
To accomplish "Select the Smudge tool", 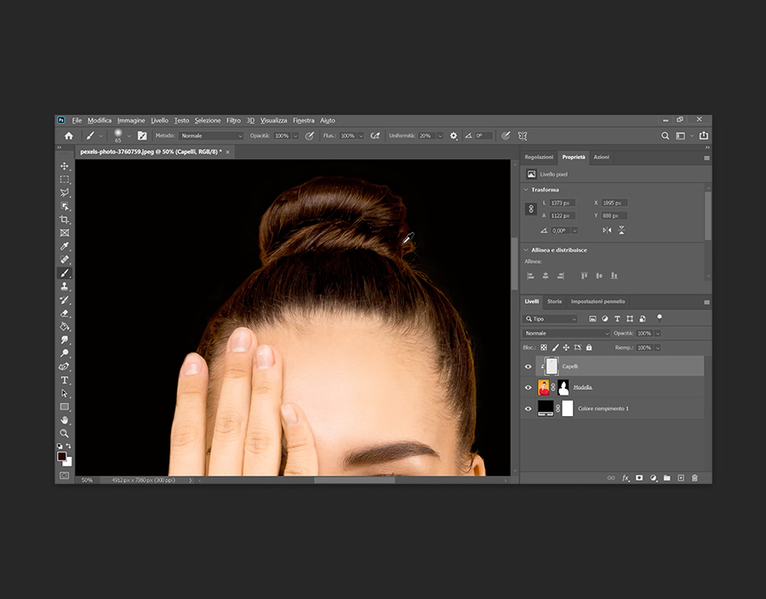I will click(65, 339).
